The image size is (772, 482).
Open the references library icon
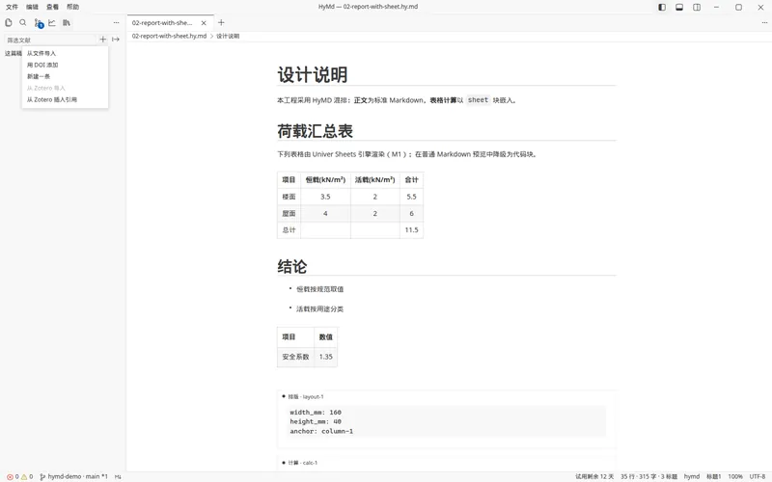(67, 22)
